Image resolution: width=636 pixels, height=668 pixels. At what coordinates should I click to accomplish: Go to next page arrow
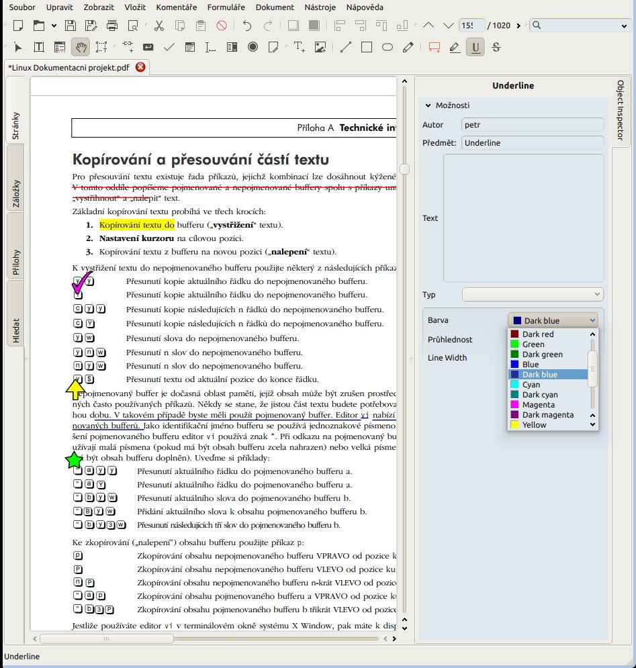(449, 26)
